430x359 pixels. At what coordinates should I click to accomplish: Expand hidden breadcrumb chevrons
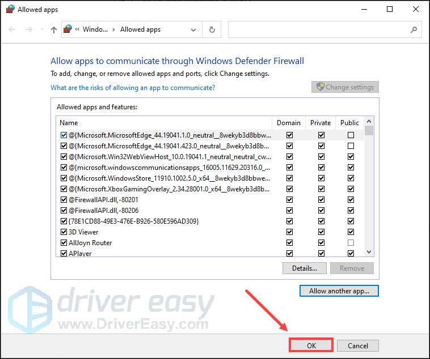77,29
